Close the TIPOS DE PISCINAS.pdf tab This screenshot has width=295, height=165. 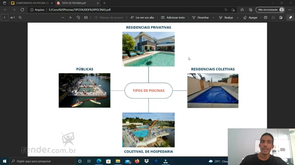pyautogui.click(x=98, y=3)
